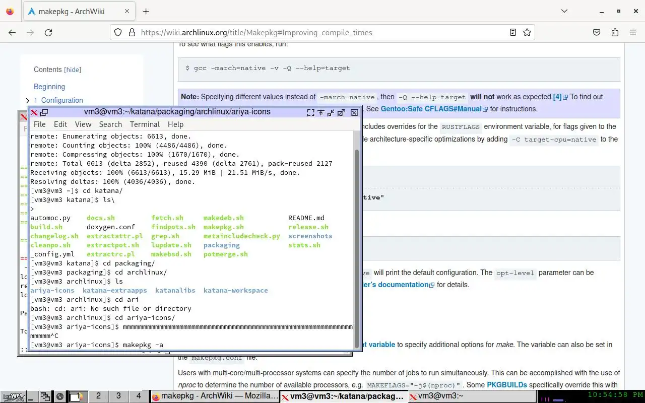Click katana-workspace in the ls output
The width and height of the screenshot is (645, 403).
[236, 291]
